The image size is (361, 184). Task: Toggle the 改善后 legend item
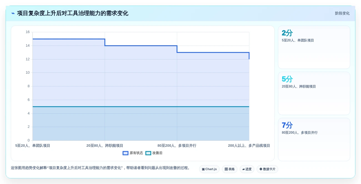[154, 153]
